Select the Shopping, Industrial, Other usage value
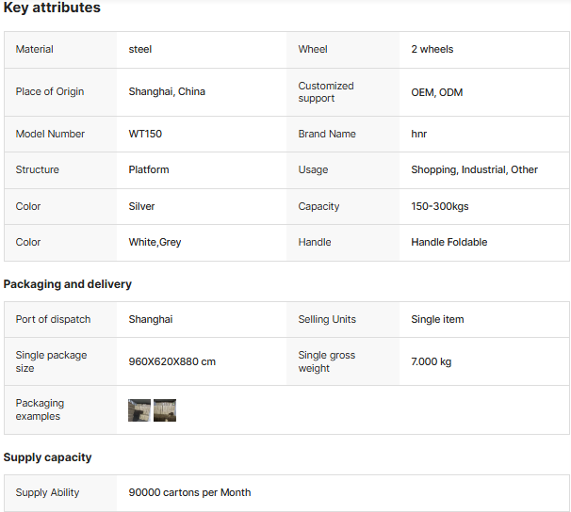571x512 pixels. click(475, 169)
